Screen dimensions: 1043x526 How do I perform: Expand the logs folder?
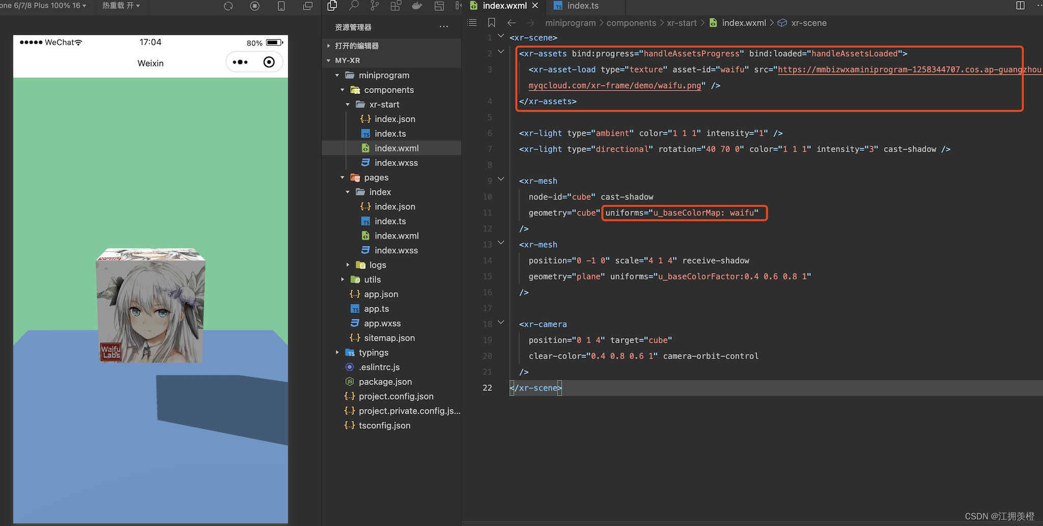click(348, 265)
